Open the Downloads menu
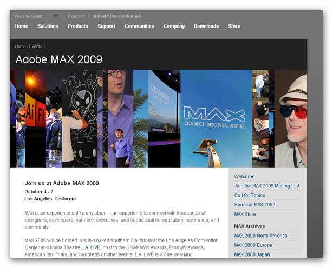 (206, 26)
